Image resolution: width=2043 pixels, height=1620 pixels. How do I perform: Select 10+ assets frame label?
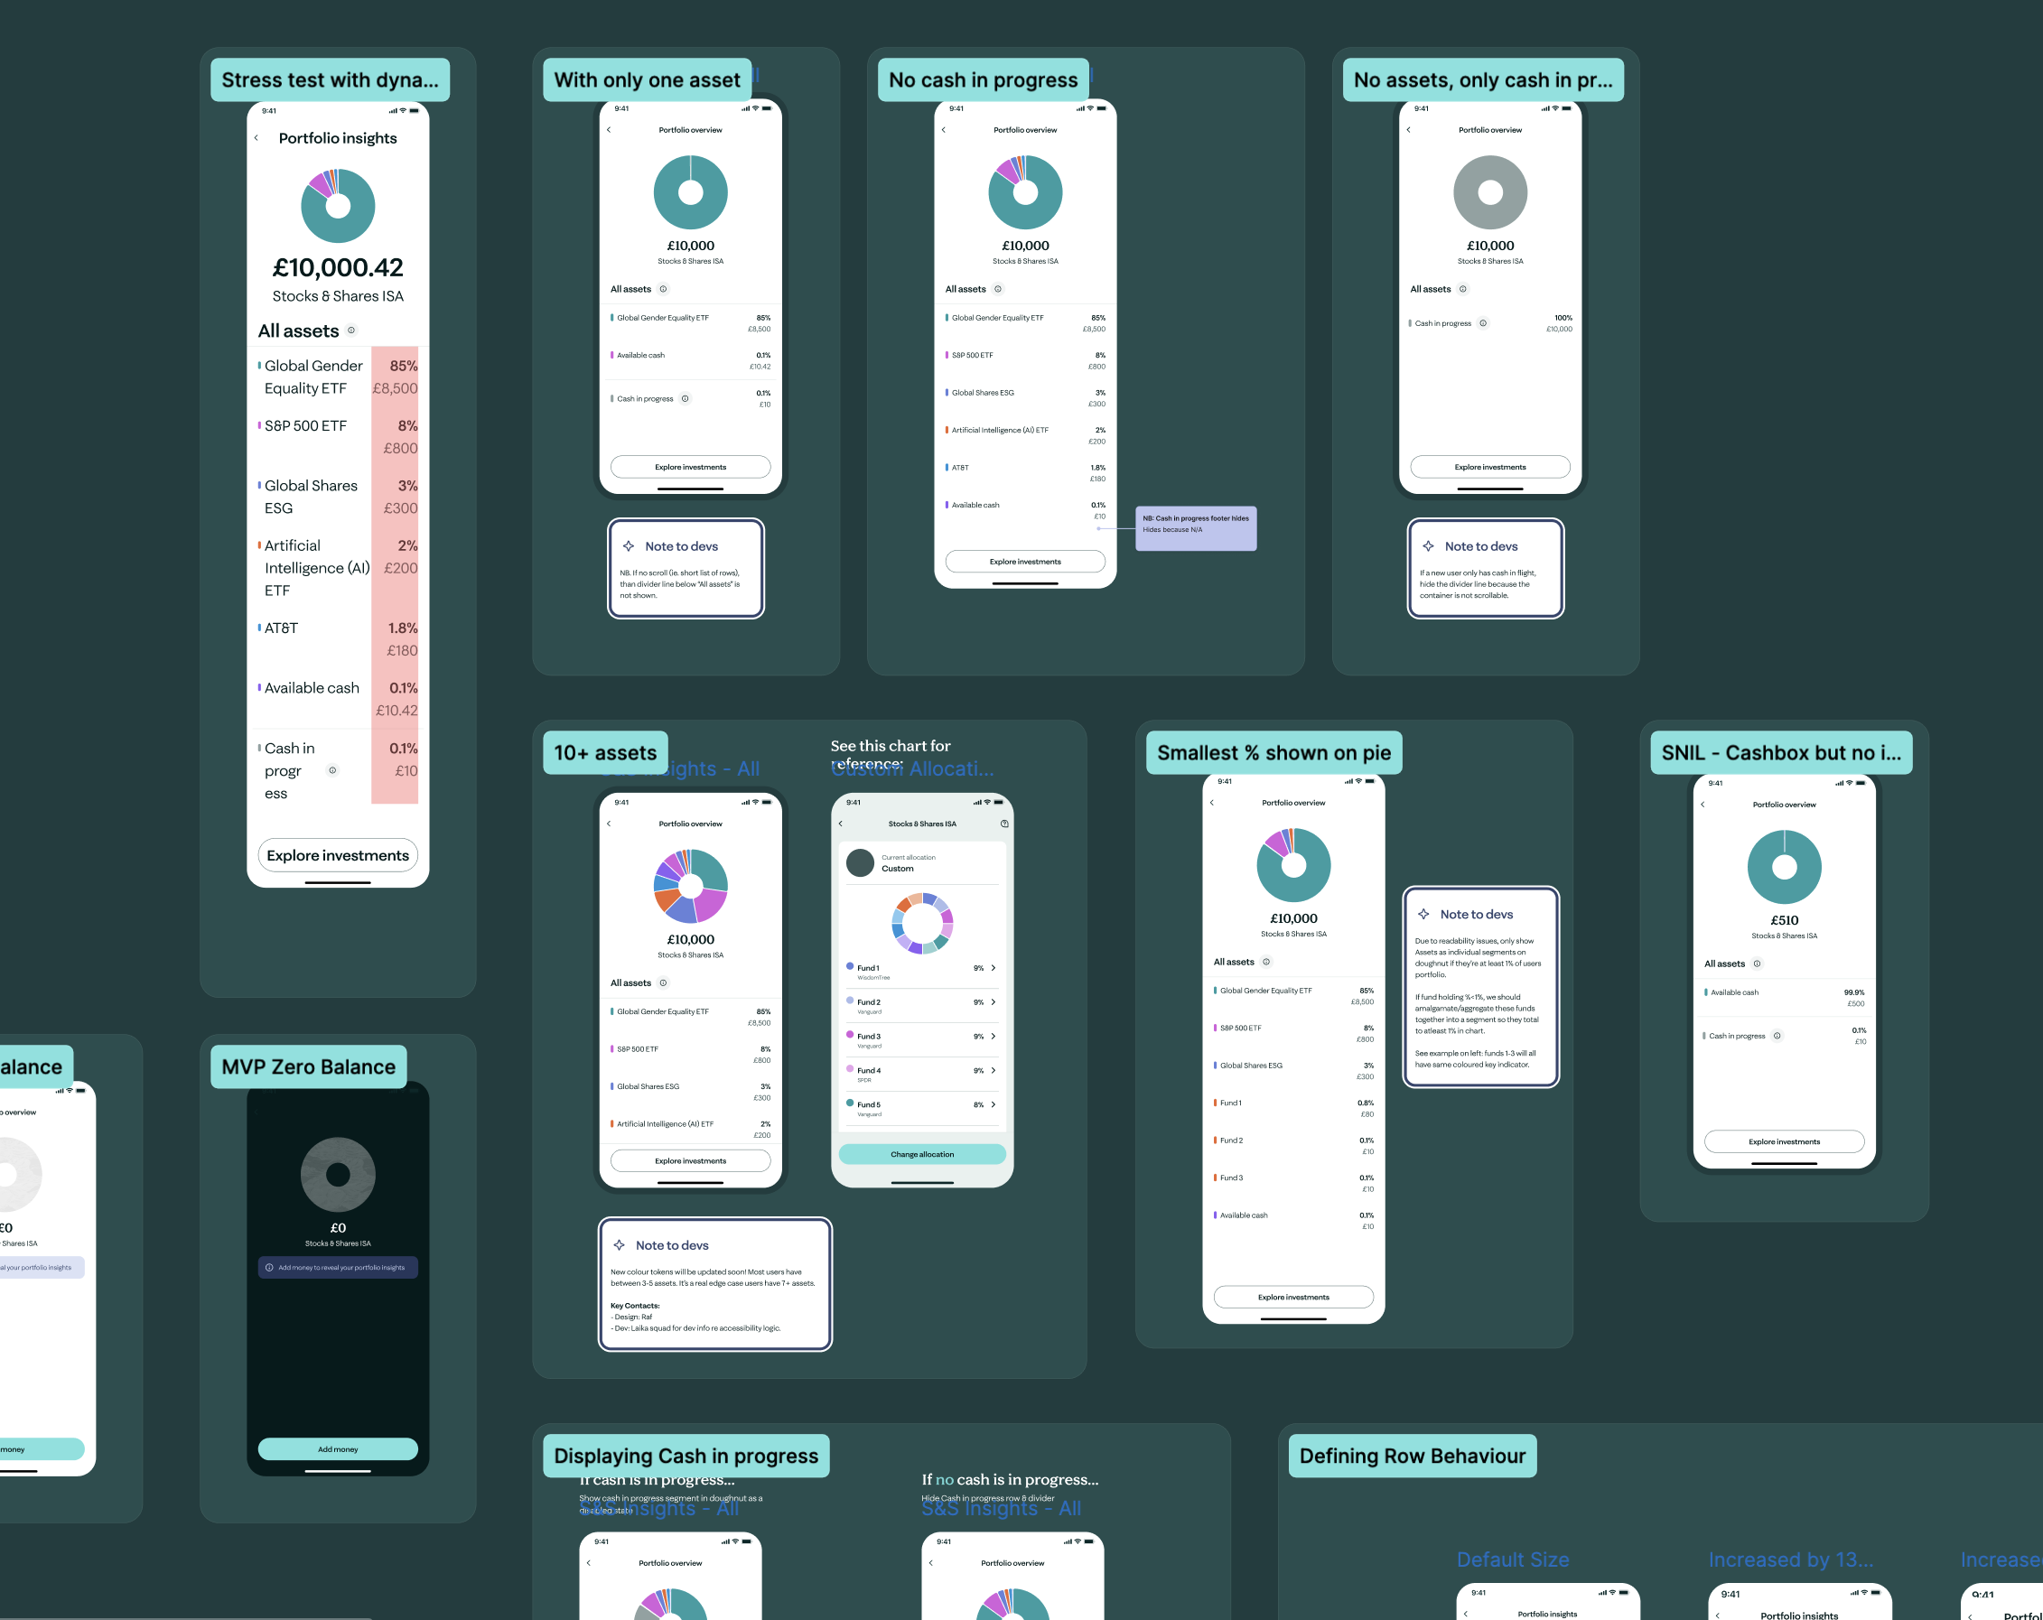(x=605, y=752)
